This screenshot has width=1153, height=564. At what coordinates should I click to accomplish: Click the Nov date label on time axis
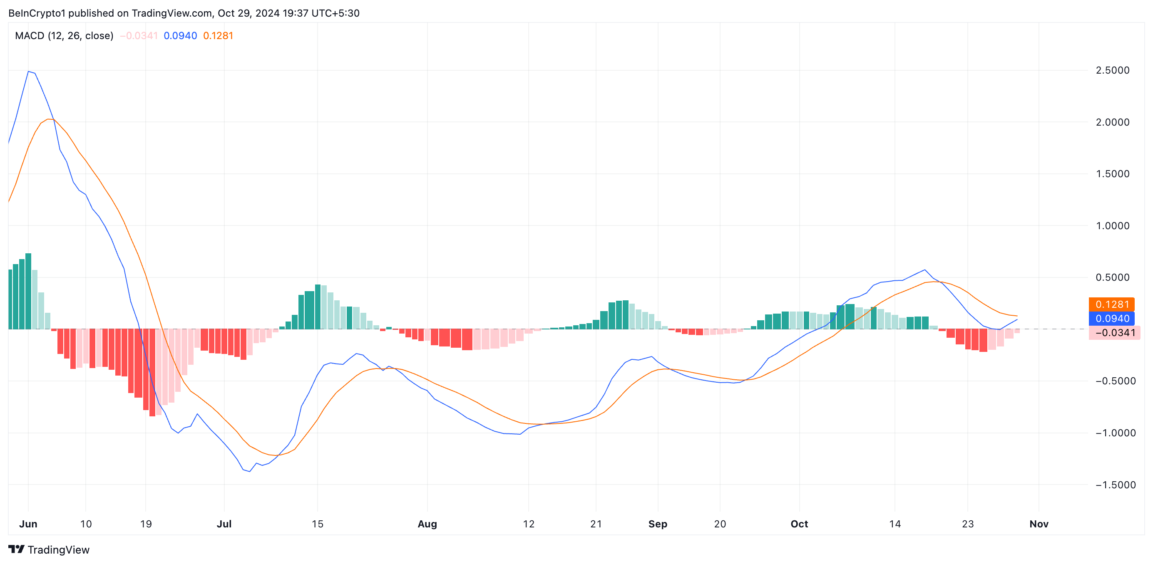point(1039,524)
